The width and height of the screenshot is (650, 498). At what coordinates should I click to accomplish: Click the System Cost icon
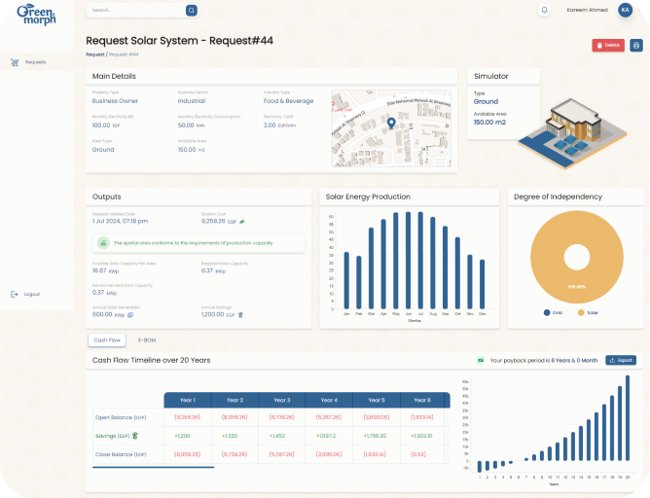242,222
